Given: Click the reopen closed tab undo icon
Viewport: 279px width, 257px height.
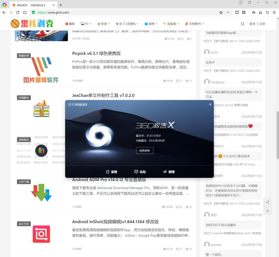Looking at the screenshot, I should [267, 12].
